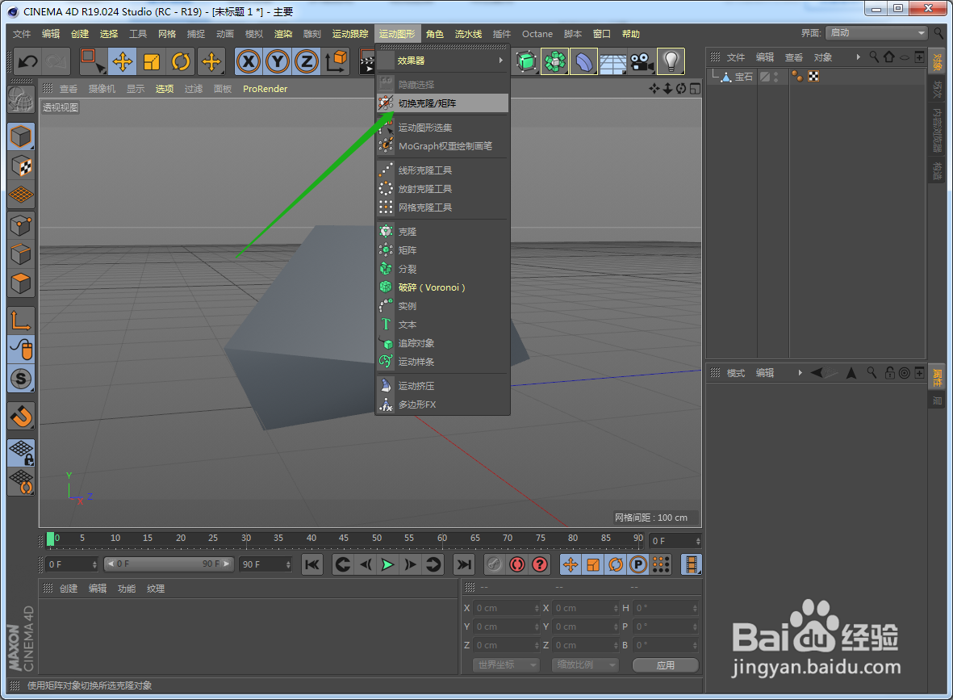Click the blue deformer icon
953x700 pixels.
tap(583, 61)
